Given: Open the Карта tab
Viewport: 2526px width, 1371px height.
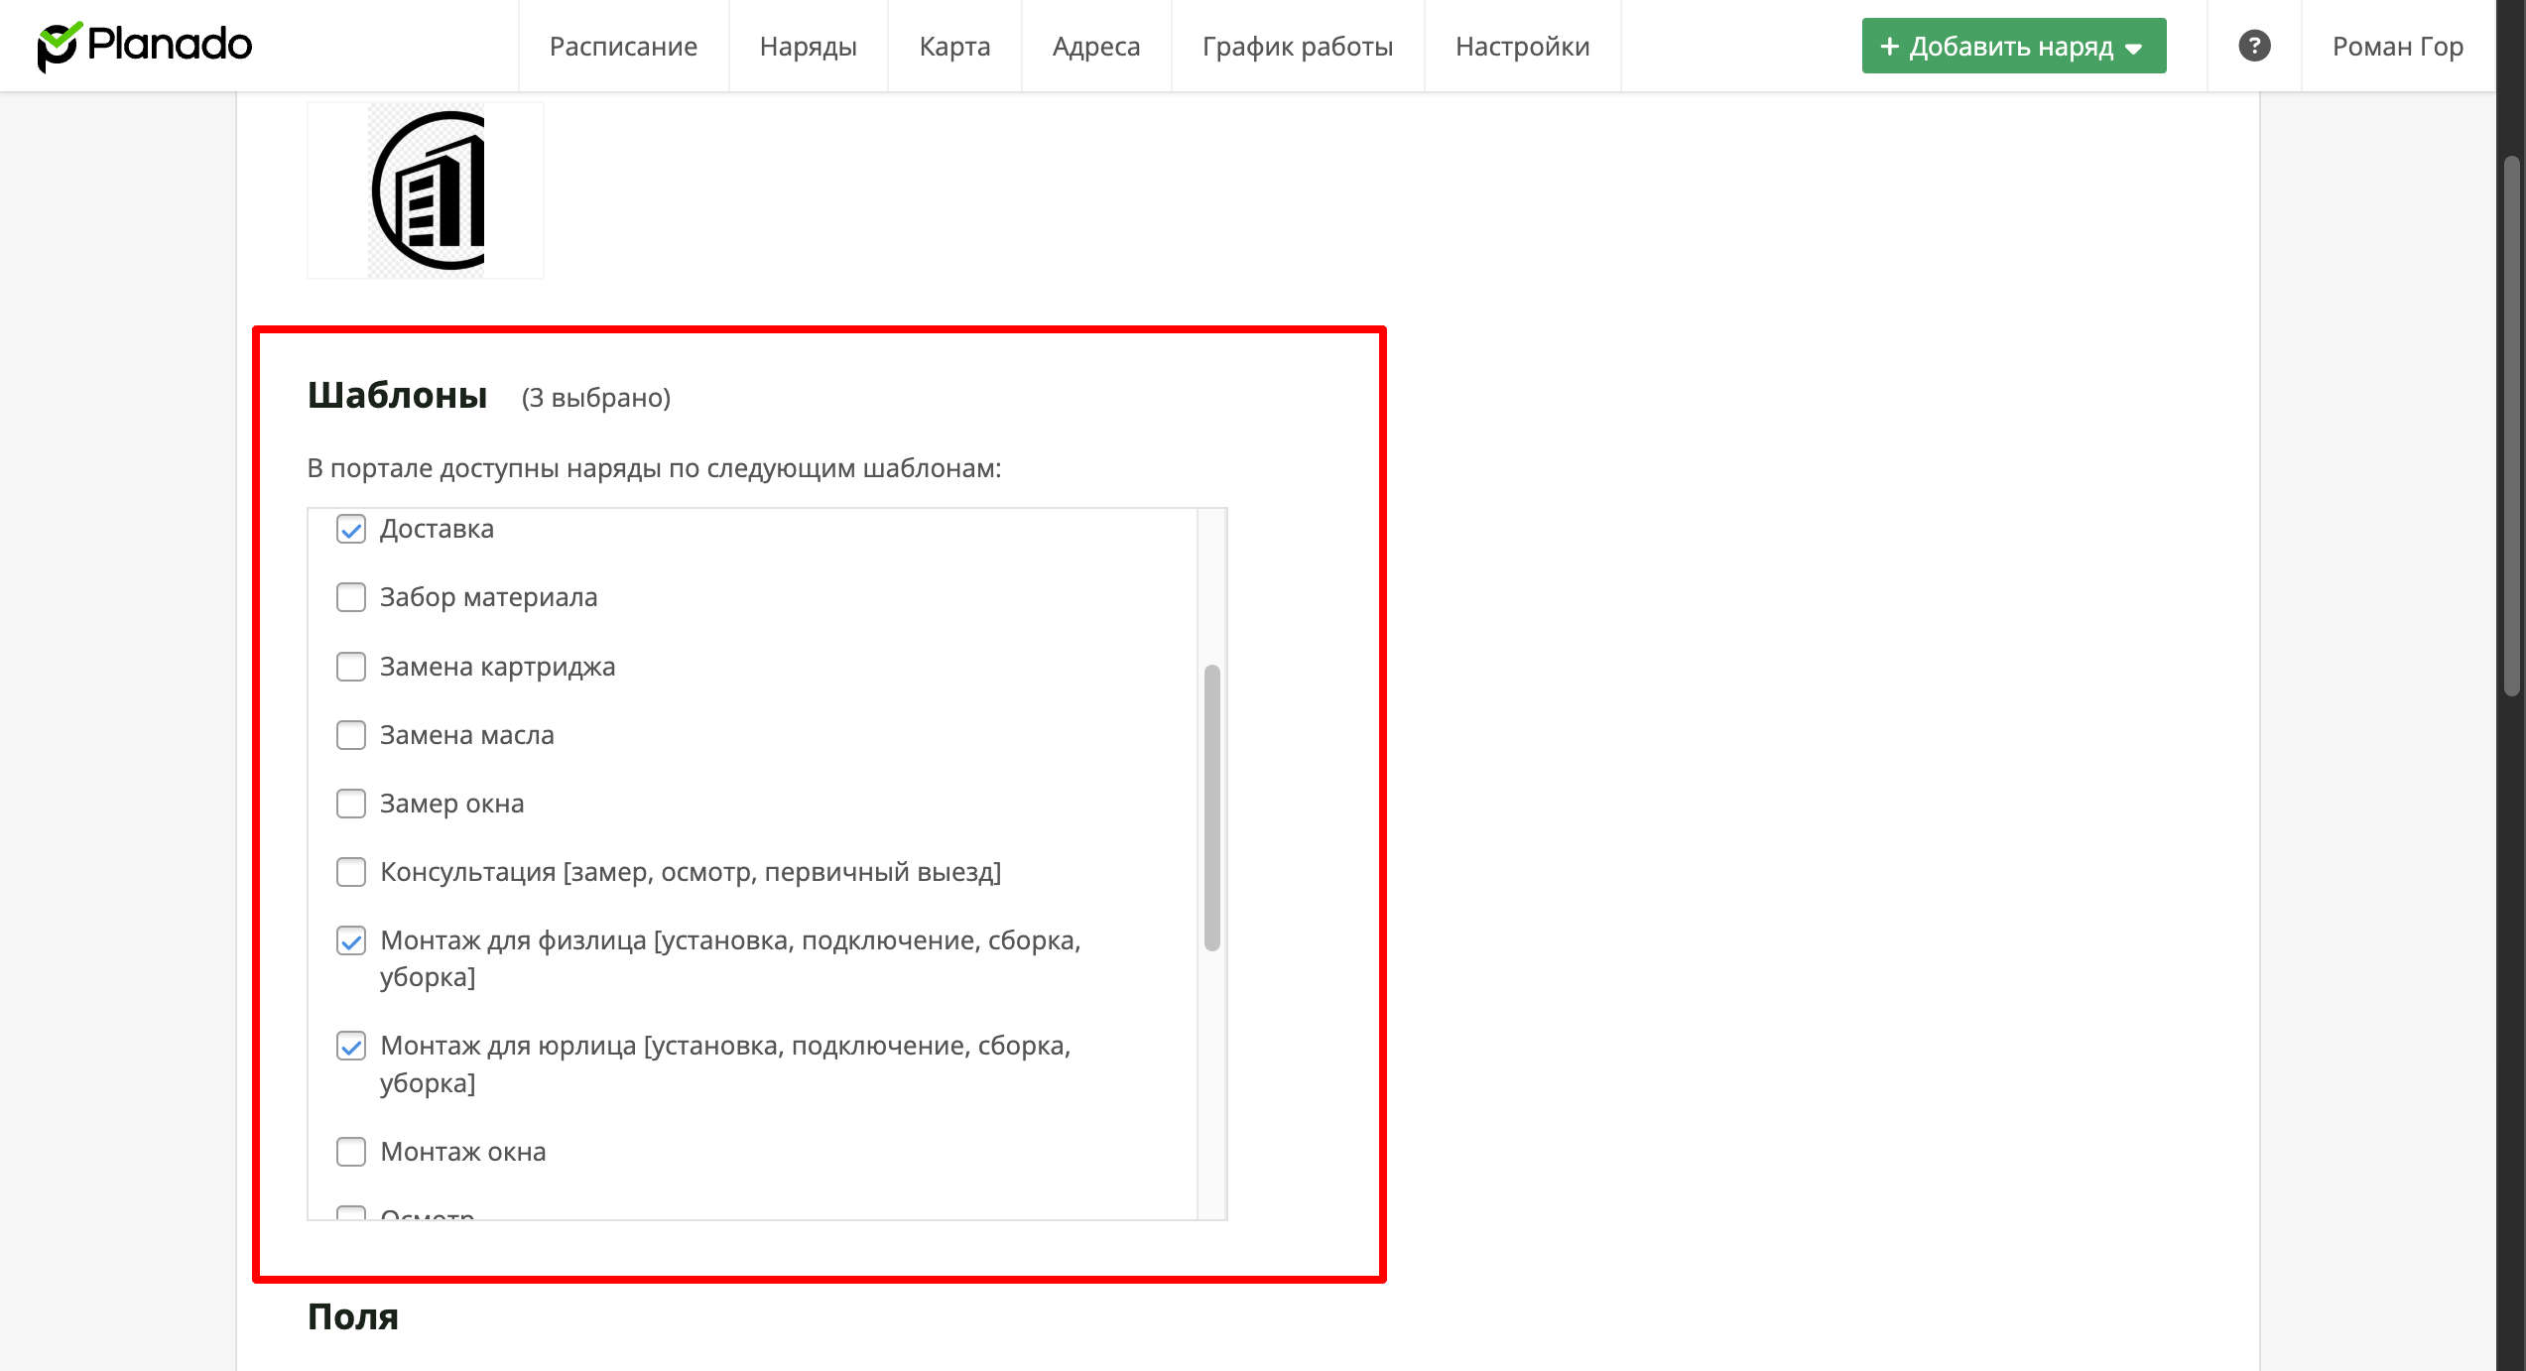Looking at the screenshot, I should point(954,47).
